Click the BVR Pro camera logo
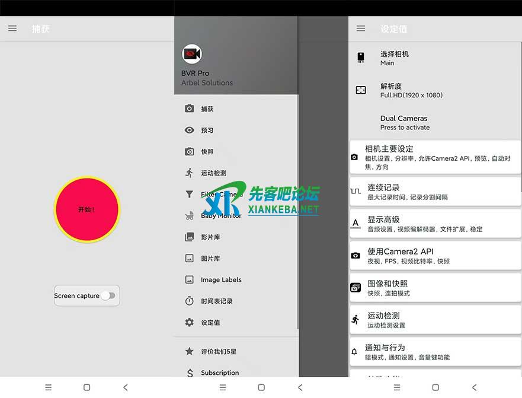The image size is (522, 398). (x=191, y=55)
